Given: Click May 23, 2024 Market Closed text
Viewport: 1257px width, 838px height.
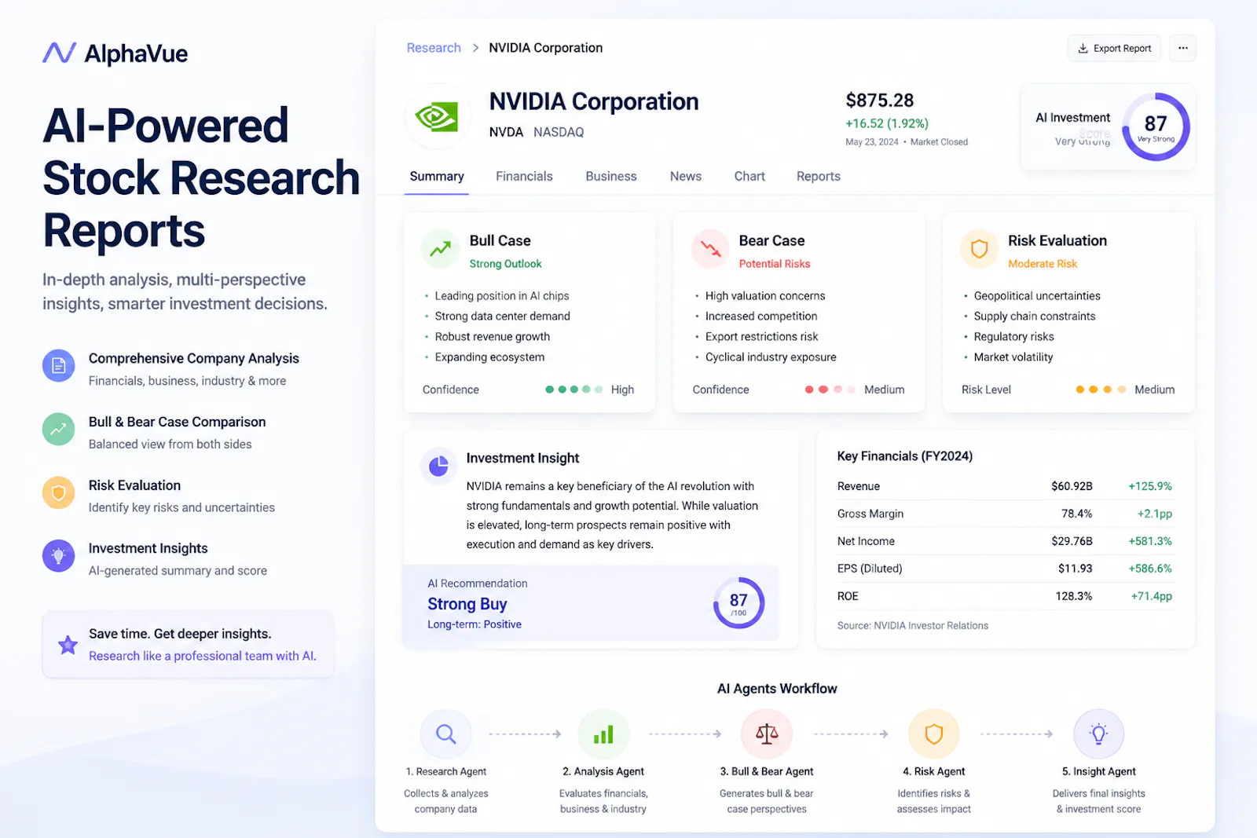Looking at the screenshot, I should pos(907,142).
